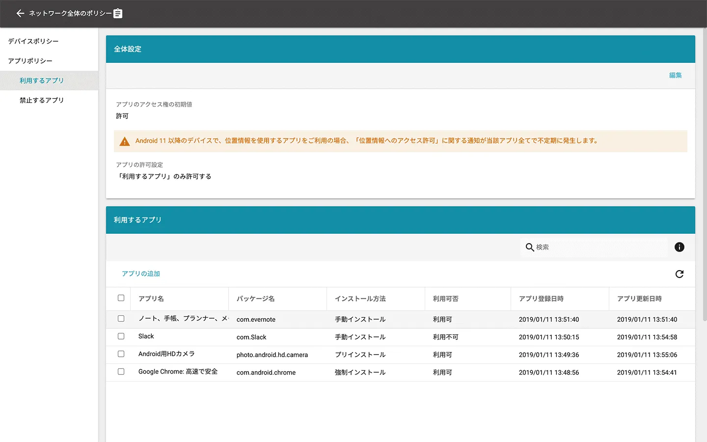Click the 利用不可 status for Slack

point(446,337)
